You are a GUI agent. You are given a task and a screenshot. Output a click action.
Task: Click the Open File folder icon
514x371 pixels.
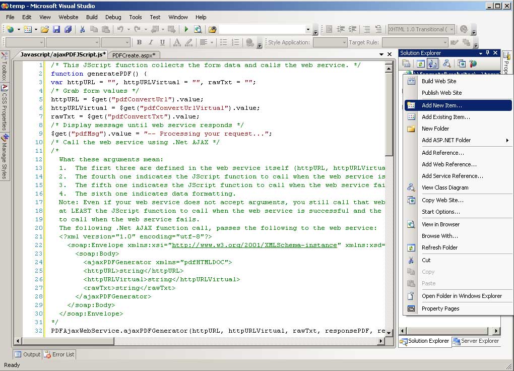45,30
